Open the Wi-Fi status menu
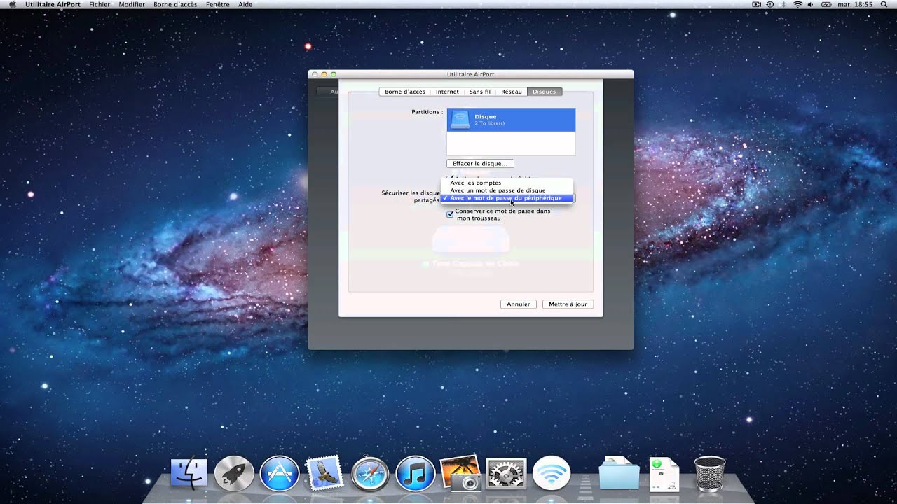897x504 pixels. click(x=797, y=4)
